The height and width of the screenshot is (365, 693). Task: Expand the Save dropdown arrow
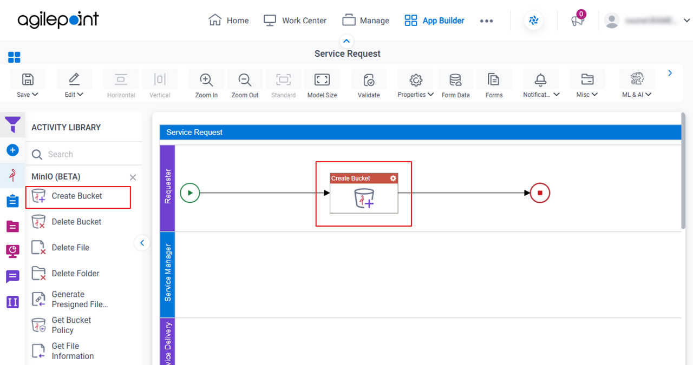(35, 95)
